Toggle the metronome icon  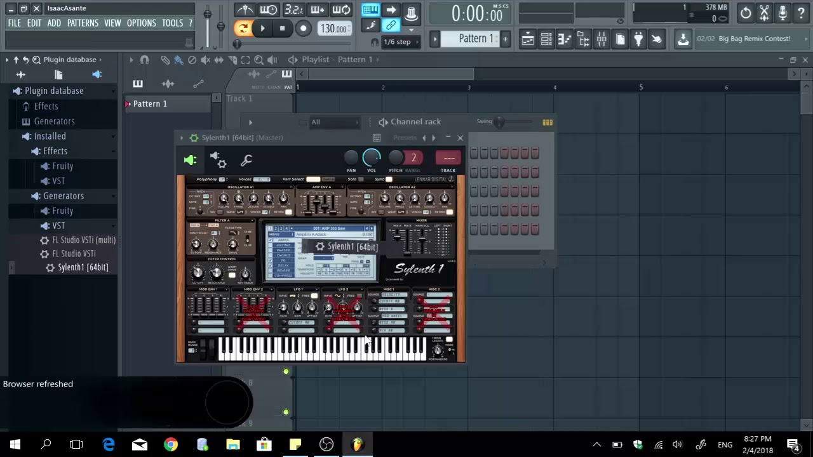(245, 10)
